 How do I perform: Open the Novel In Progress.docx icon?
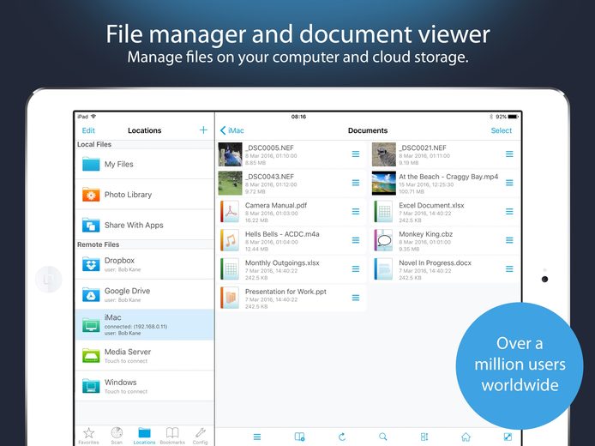pyautogui.click(x=383, y=268)
